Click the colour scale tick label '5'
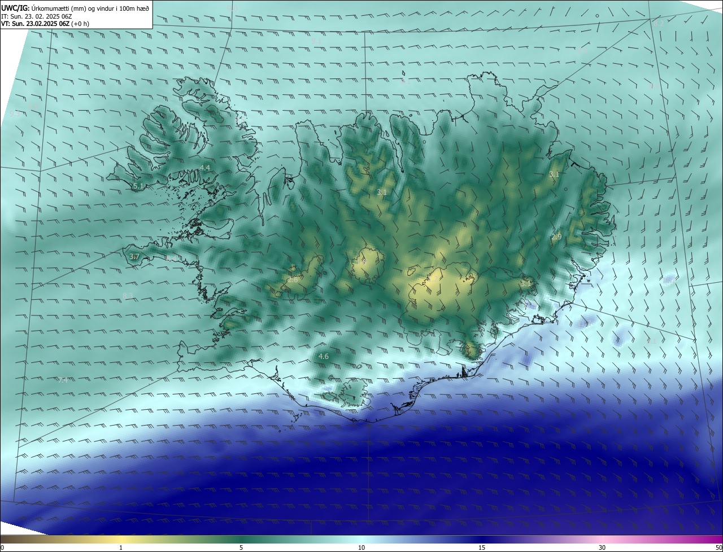Image resolution: width=723 pixels, height=552 pixels. pyautogui.click(x=241, y=547)
